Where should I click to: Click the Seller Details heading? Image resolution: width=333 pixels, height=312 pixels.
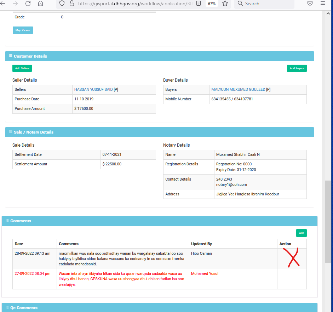tap(25, 80)
